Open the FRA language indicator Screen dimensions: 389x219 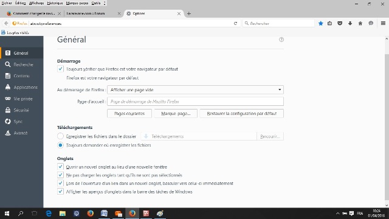(360, 214)
